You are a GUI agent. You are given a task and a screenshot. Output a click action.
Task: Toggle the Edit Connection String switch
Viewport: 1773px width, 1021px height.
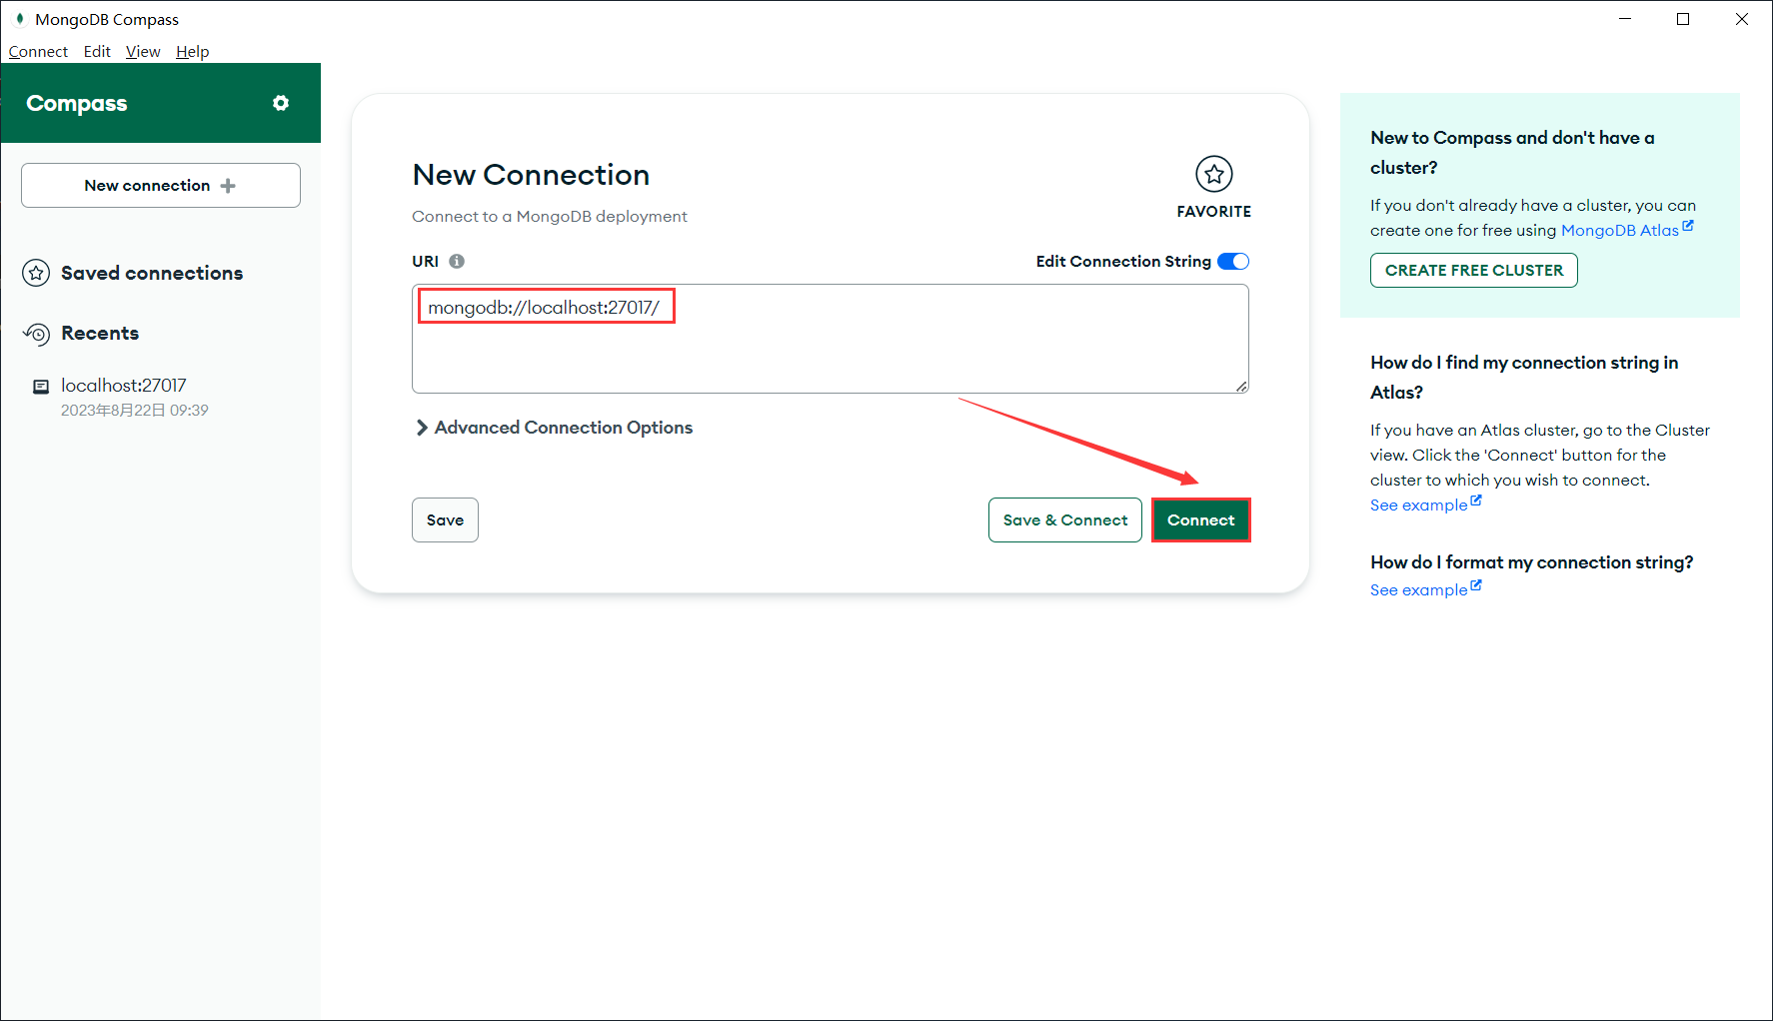pyautogui.click(x=1233, y=262)
